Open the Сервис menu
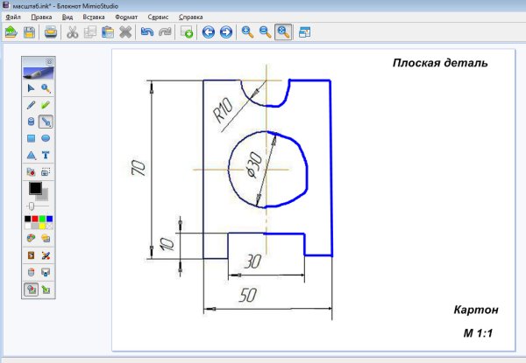Viewport: 526px width, 363px height. (159, 17)
